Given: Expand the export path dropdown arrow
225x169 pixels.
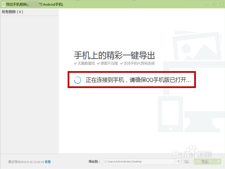Looking at the screenshot, I should click(179, 161).
